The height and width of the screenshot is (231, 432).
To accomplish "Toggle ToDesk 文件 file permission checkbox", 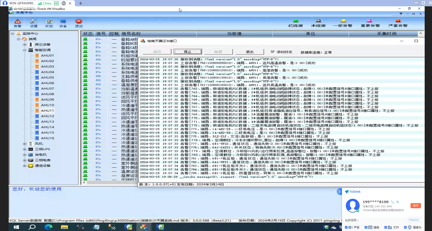I will tap(386, 227).
